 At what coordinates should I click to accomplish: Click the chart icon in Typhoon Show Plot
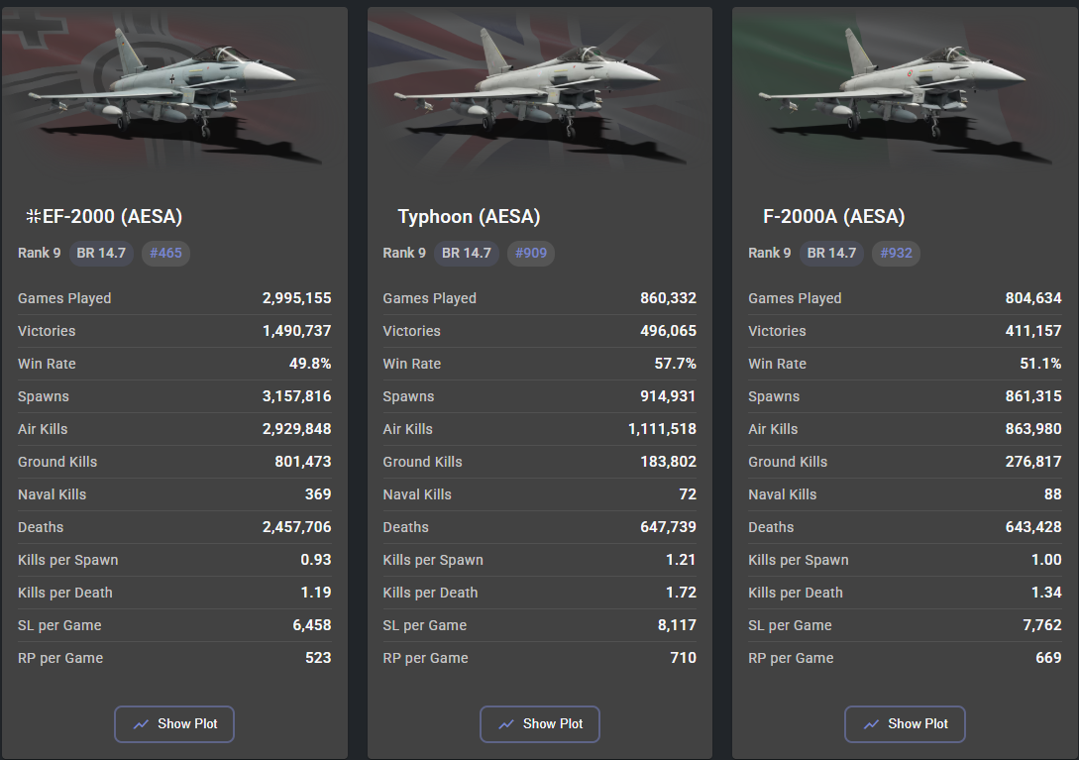click(x=506, y=724)
